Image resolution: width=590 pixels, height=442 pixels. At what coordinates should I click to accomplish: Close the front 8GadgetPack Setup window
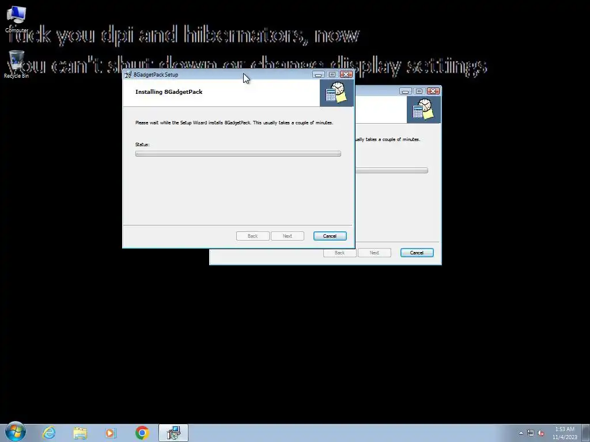(346, 74)
